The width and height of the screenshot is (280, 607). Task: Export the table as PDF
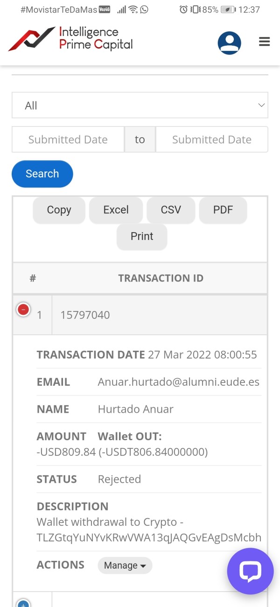coord(223,210)
